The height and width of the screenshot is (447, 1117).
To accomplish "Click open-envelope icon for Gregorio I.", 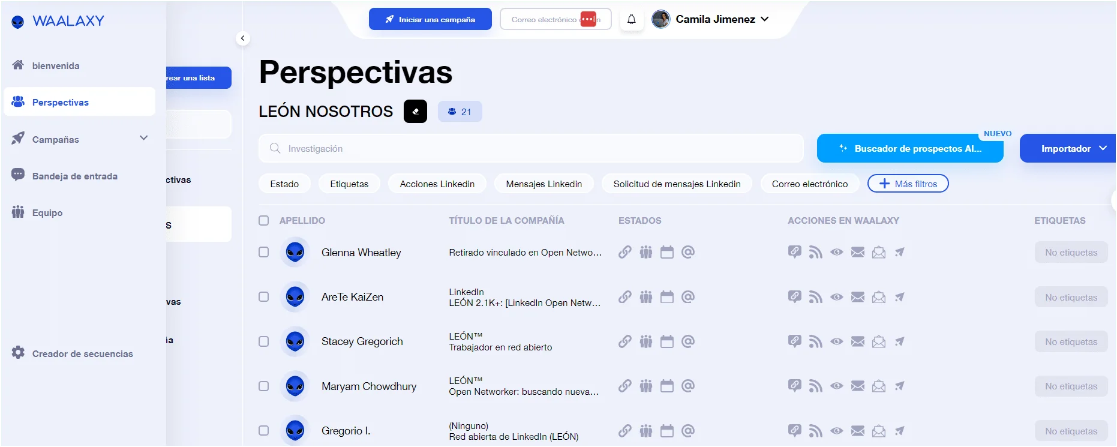I will [879, 431].
